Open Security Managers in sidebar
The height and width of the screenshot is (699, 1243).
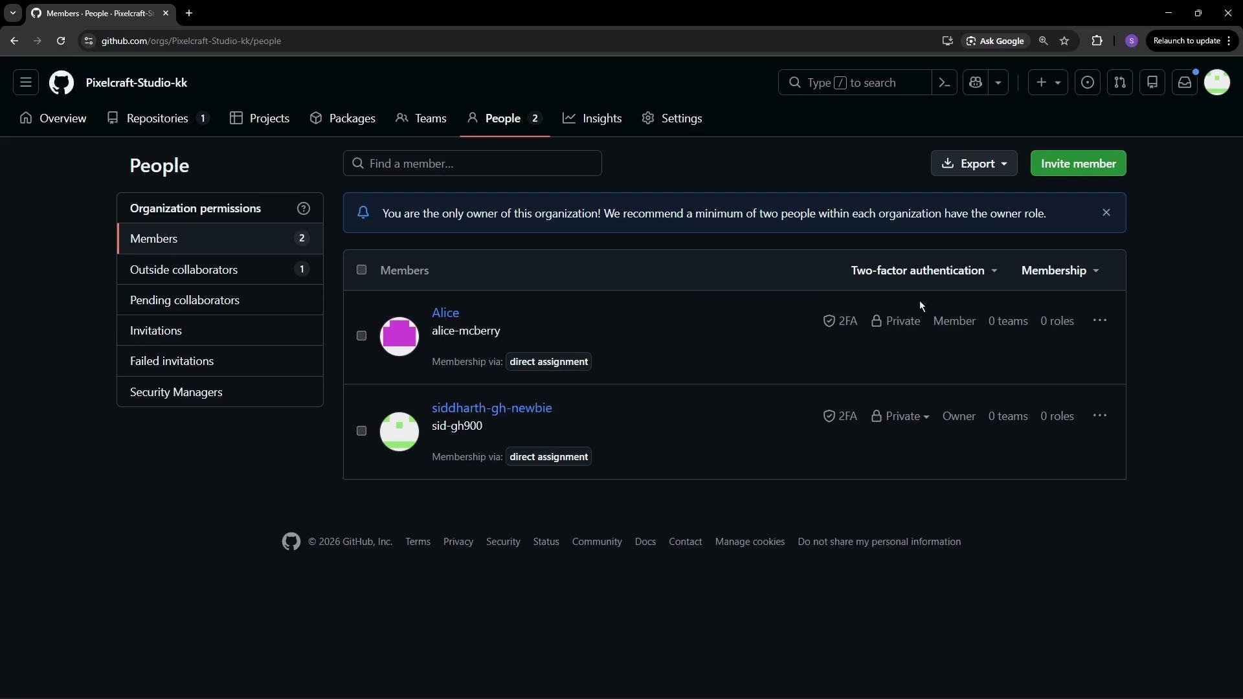pyautogui.click(x=220, y=392)
